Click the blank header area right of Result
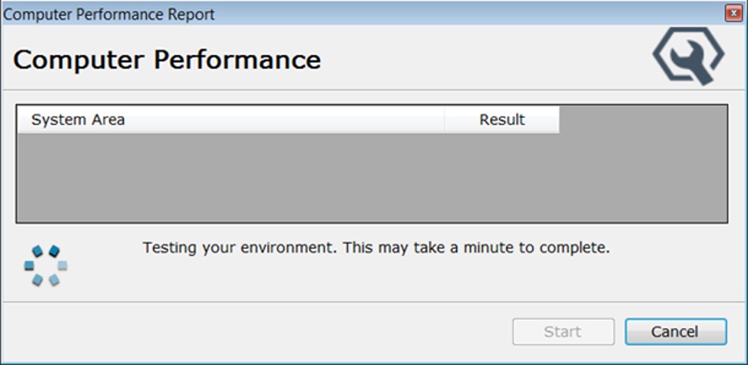This screenshot has width=748, height=365. (643, 120)
